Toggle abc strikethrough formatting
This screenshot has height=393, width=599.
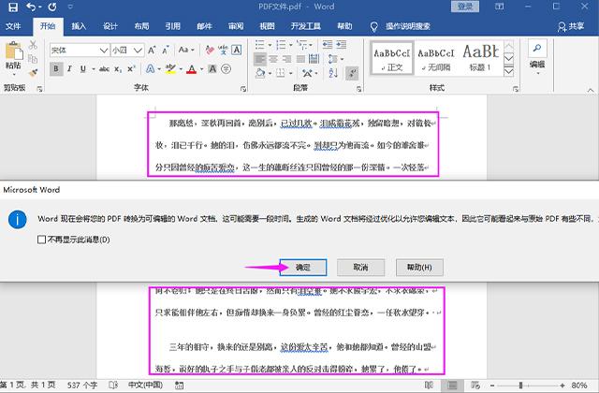point(104,69)
